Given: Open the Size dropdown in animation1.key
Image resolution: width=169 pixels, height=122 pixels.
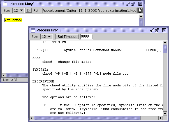Looking at the screenshot, I should pyautogui.click(x=18, y=10).
